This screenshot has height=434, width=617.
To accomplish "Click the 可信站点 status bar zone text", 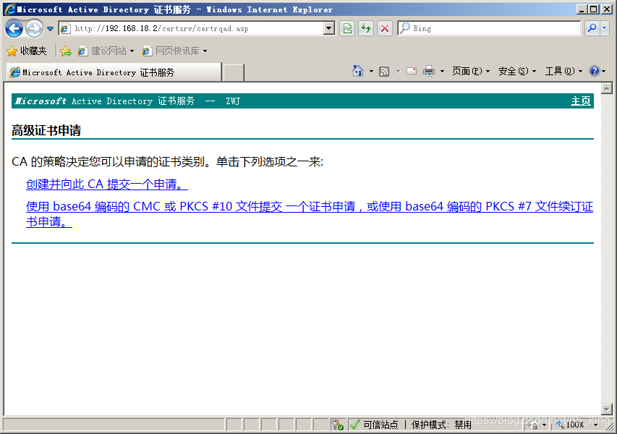I will (x=380, y=425).
